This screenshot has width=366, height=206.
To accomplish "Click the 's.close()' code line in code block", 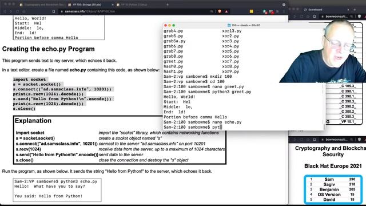I will (24, 109).
